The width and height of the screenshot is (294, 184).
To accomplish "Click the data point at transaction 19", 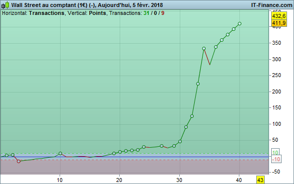I will (x=114, y=153).
